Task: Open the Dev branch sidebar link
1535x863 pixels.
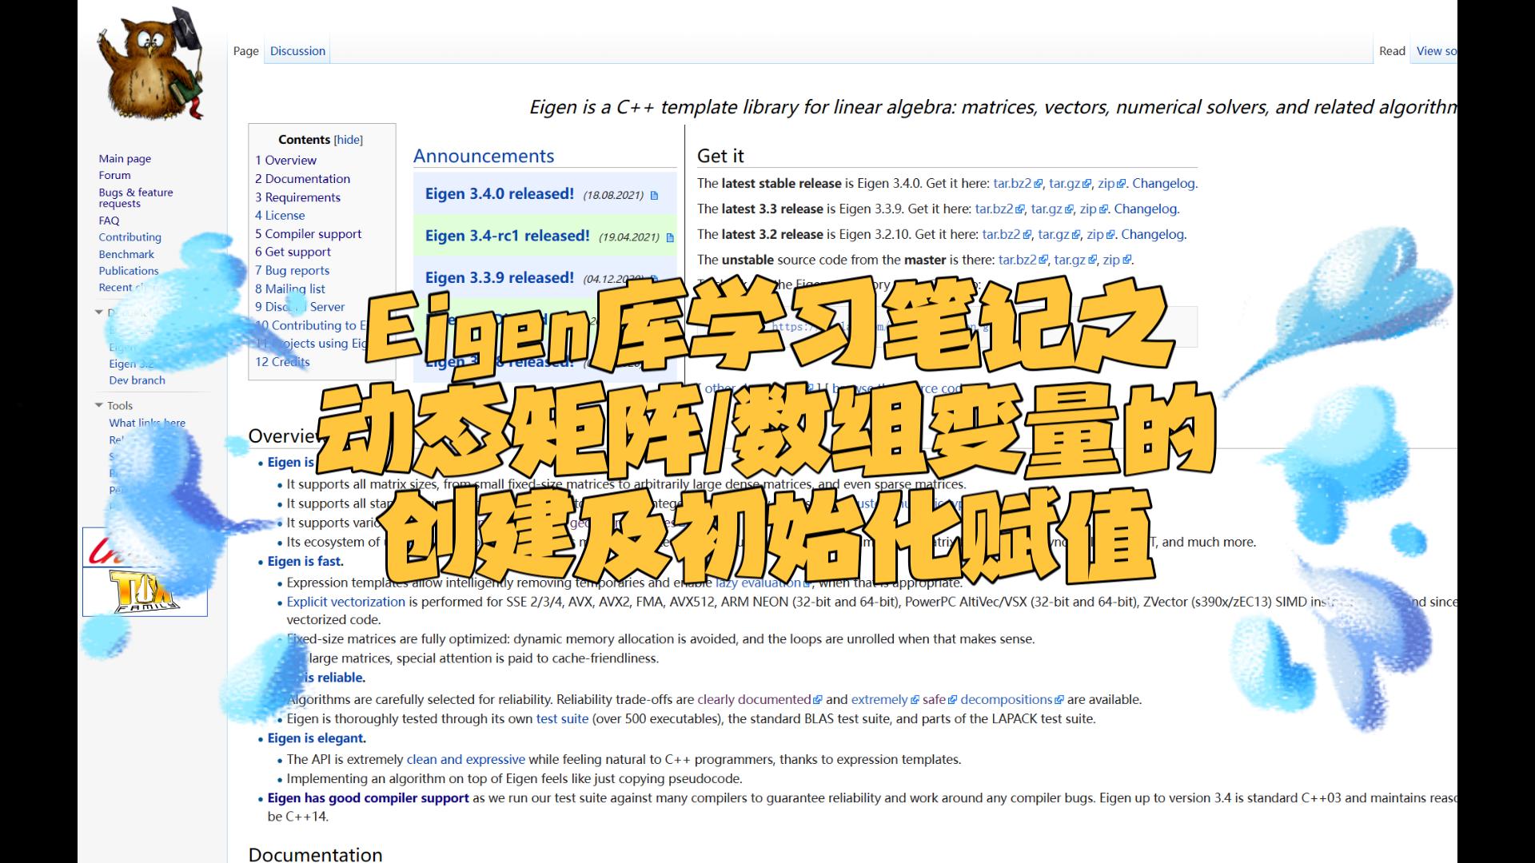Action: 137,380
